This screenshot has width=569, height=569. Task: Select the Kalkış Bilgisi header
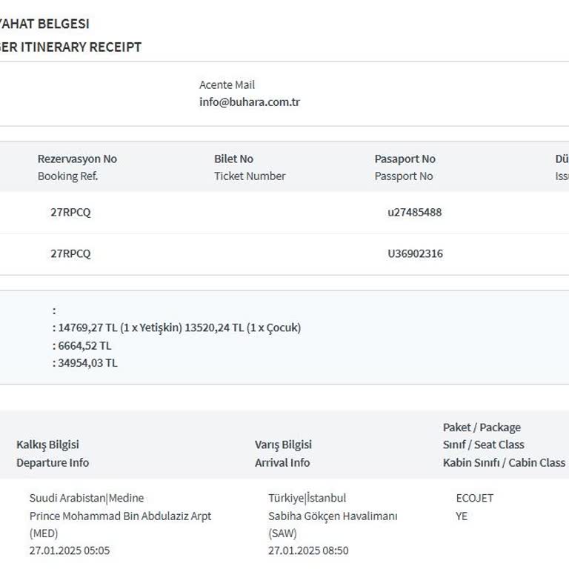pyautogui.click(x=47, y=445)
